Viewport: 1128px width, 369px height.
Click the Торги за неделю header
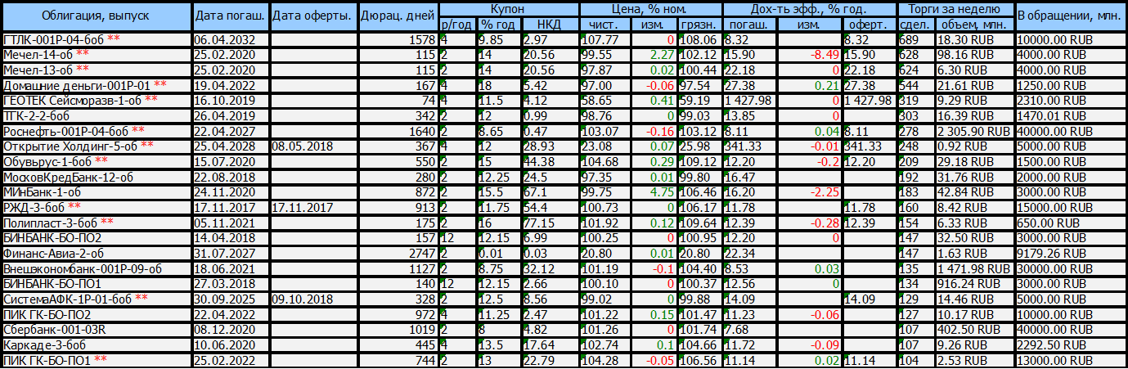955,10
